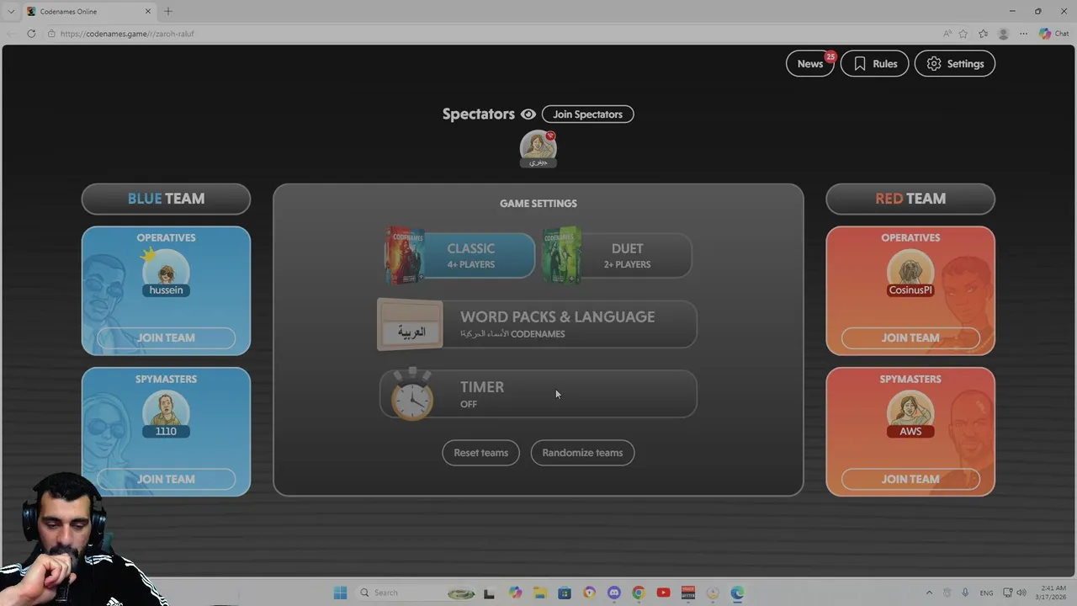Screen dimensions: 1077x606
Task: Click the Red Team header
Action: point(910,199)
